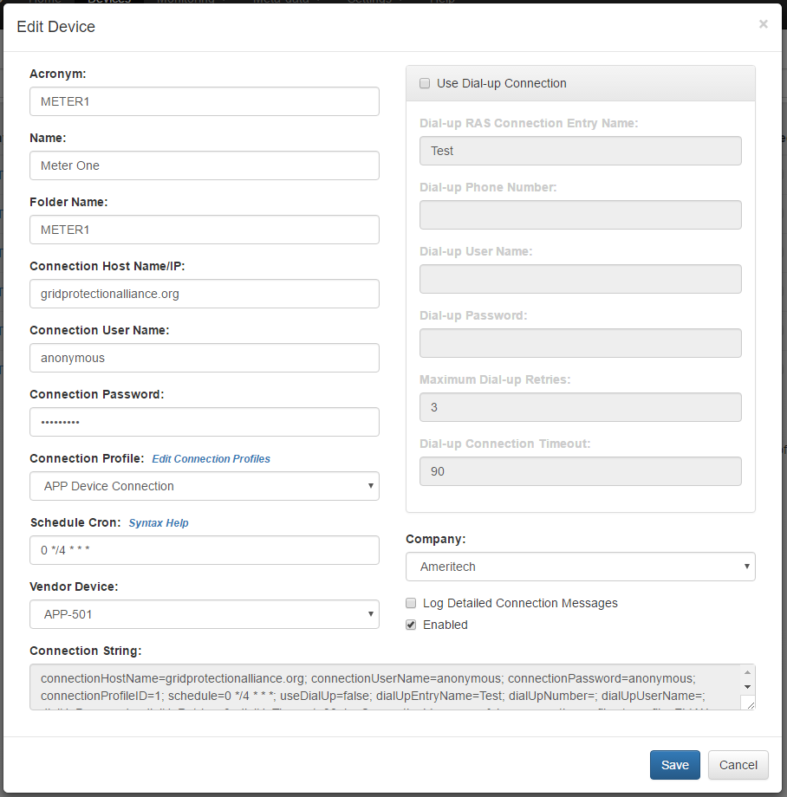787x797 pixels.
Task: Expand the Vendor Device dropdown
Action: (x=205, y=614)
